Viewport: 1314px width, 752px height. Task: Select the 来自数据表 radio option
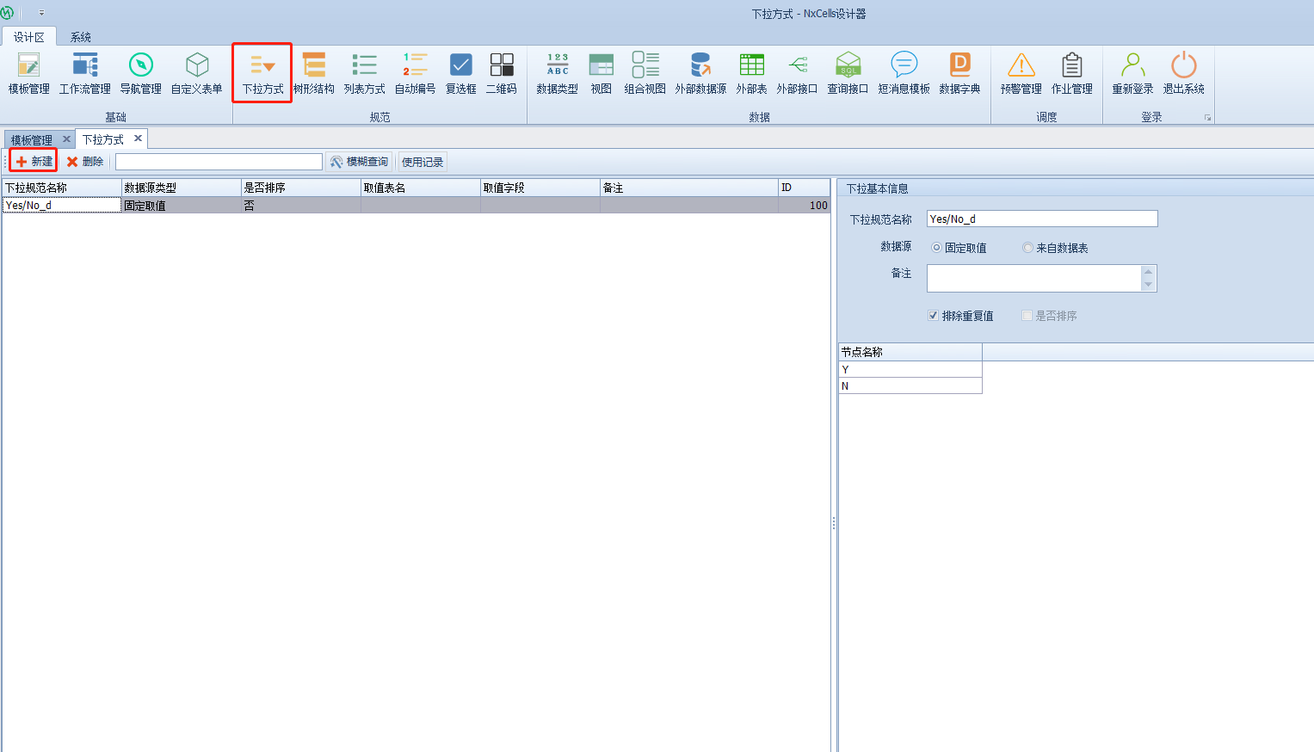pyautogui.click(x=1027, y=248)
